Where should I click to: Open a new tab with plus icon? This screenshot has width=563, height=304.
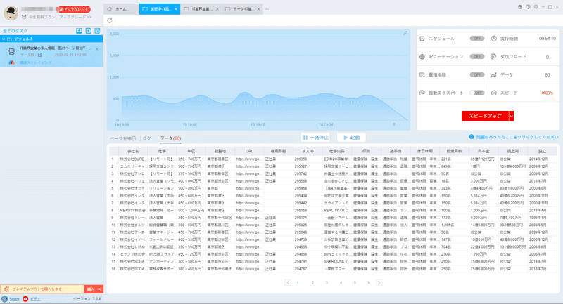point(267,9)
